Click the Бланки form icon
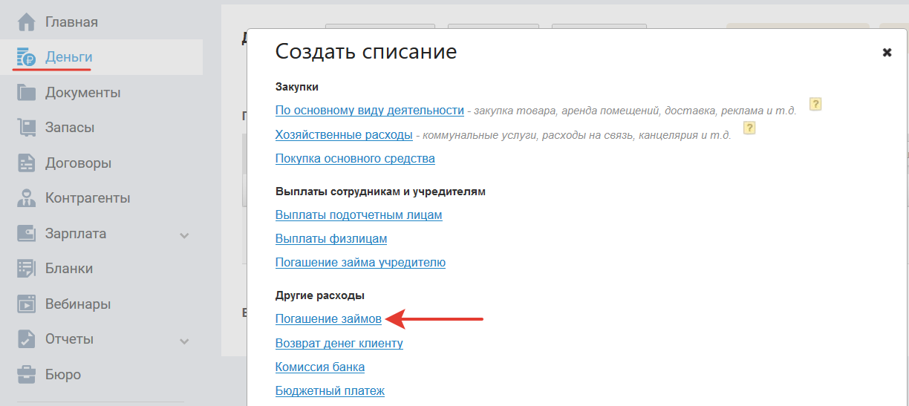Image resolution: width=909 pixels, height=406 pixels. click(26, 269)
